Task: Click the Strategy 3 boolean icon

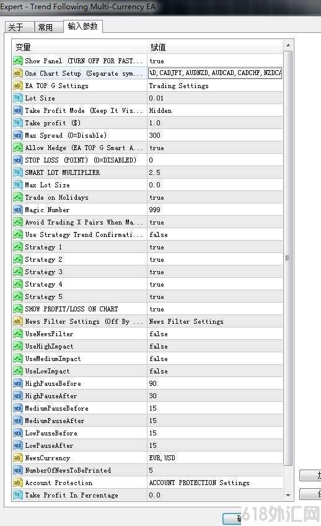Action: coord(17,272)
